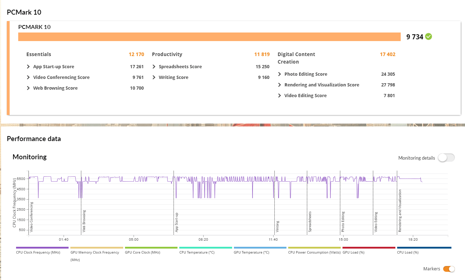
Task: Click the 08:20 time axis label
Action: point(203,240)
